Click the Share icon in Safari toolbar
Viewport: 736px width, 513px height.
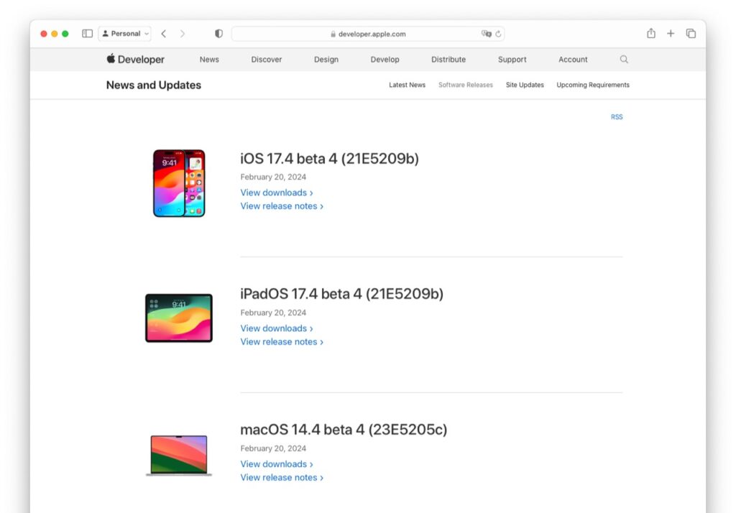[651, 33]
